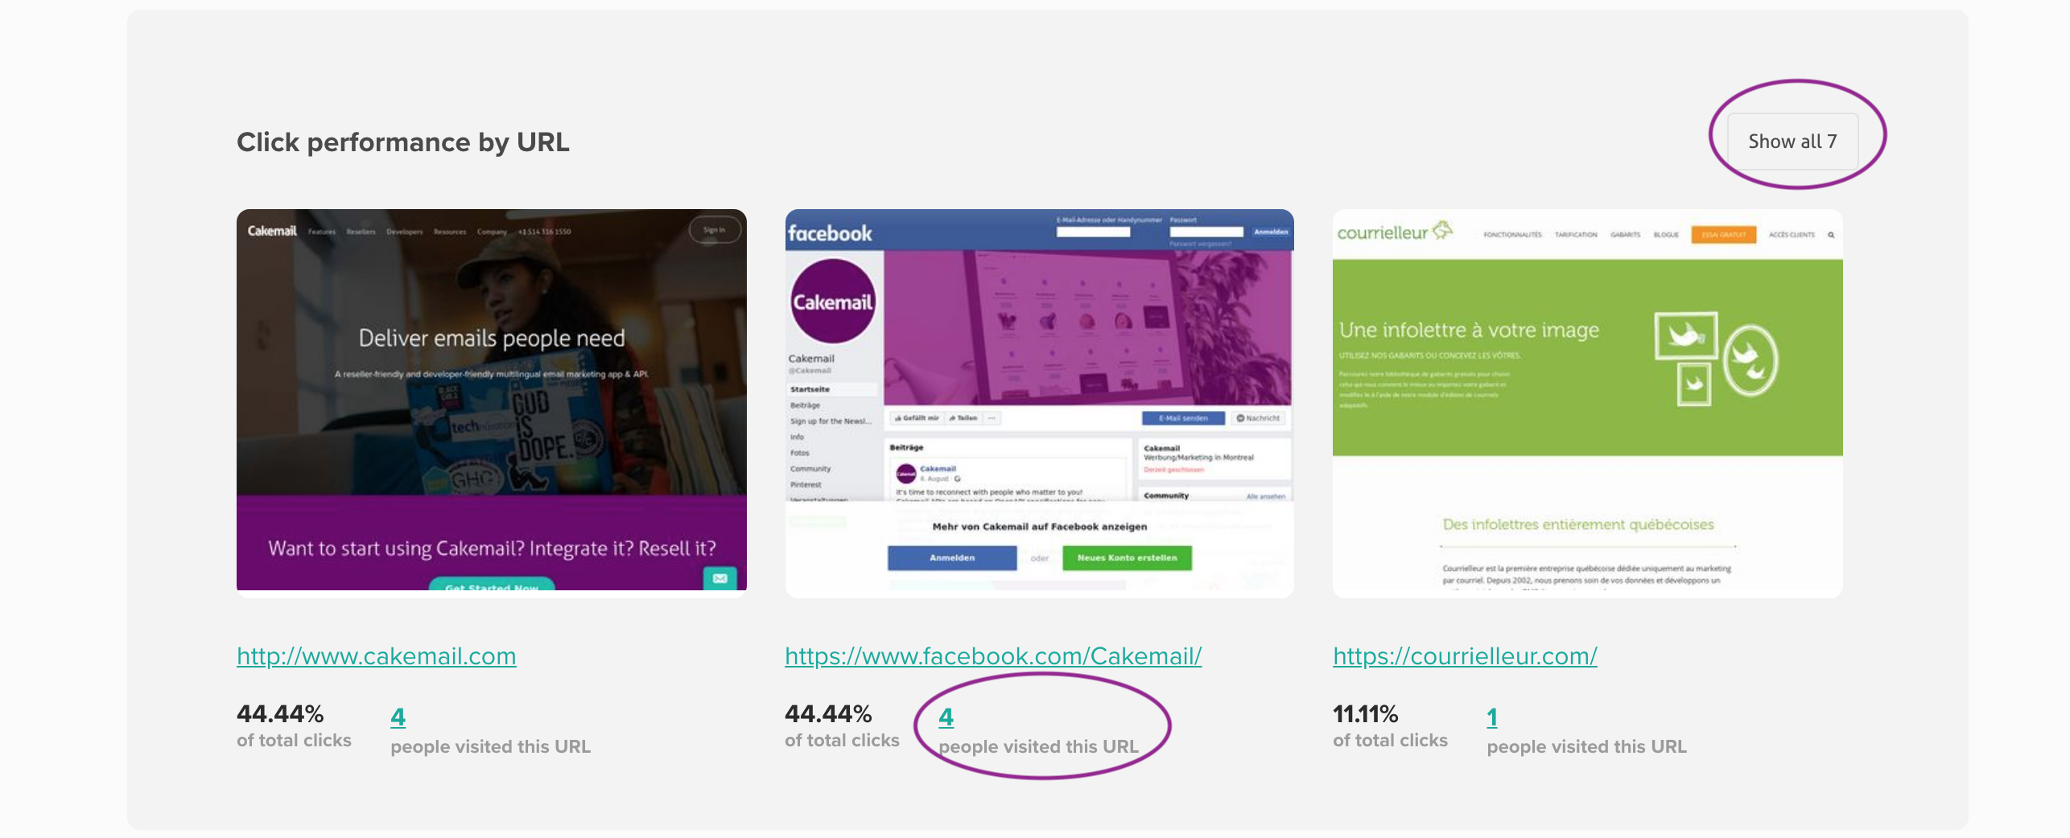This screenshot has width=2070, height=838.
Task: Click the orange Essai gratuit button in preview
Action: click(x=1723, y=235)
